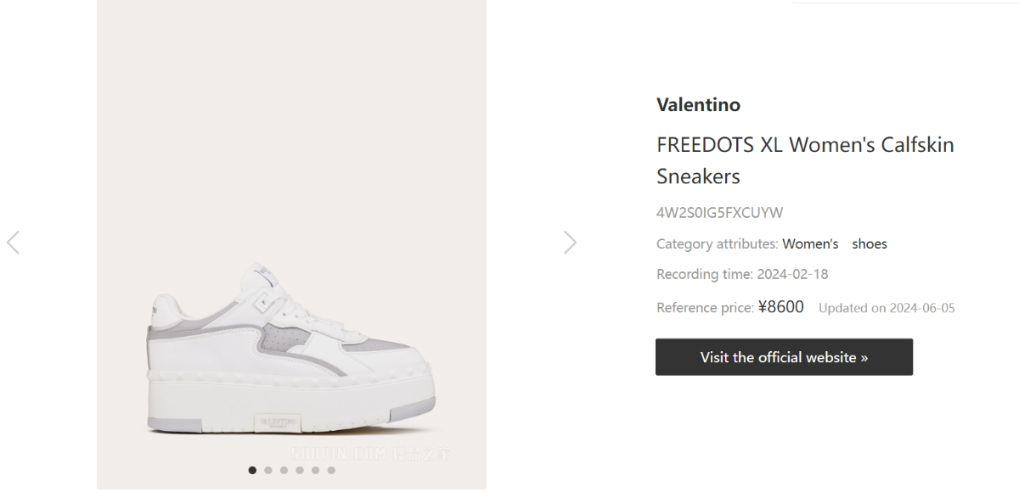Open the Valentino brand name

pyautogui.click(x=698, y=104)
